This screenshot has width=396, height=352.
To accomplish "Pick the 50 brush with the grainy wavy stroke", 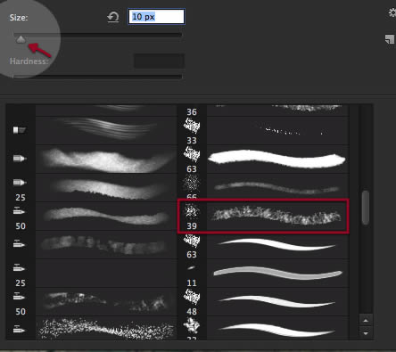I will [92, 216].
